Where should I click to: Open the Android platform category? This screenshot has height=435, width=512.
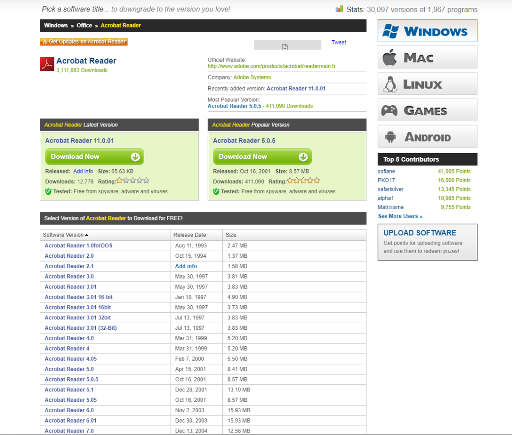click(427, 136)
